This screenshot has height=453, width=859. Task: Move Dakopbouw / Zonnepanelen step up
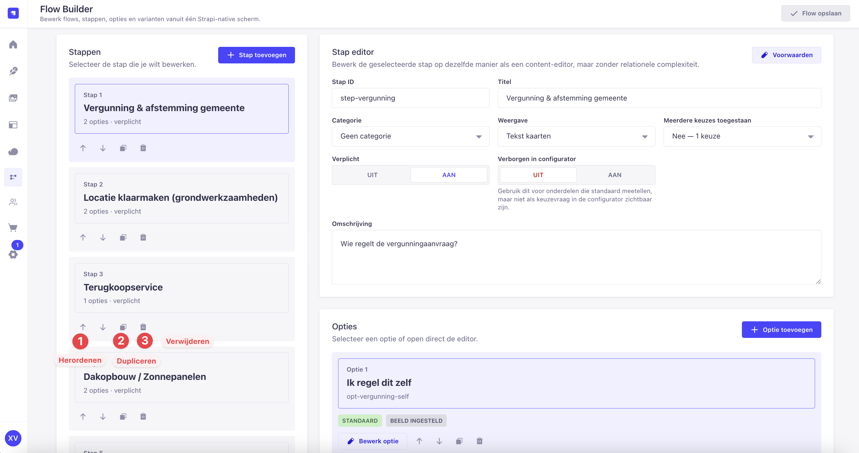pyautogui.click(x=83, y=416)
